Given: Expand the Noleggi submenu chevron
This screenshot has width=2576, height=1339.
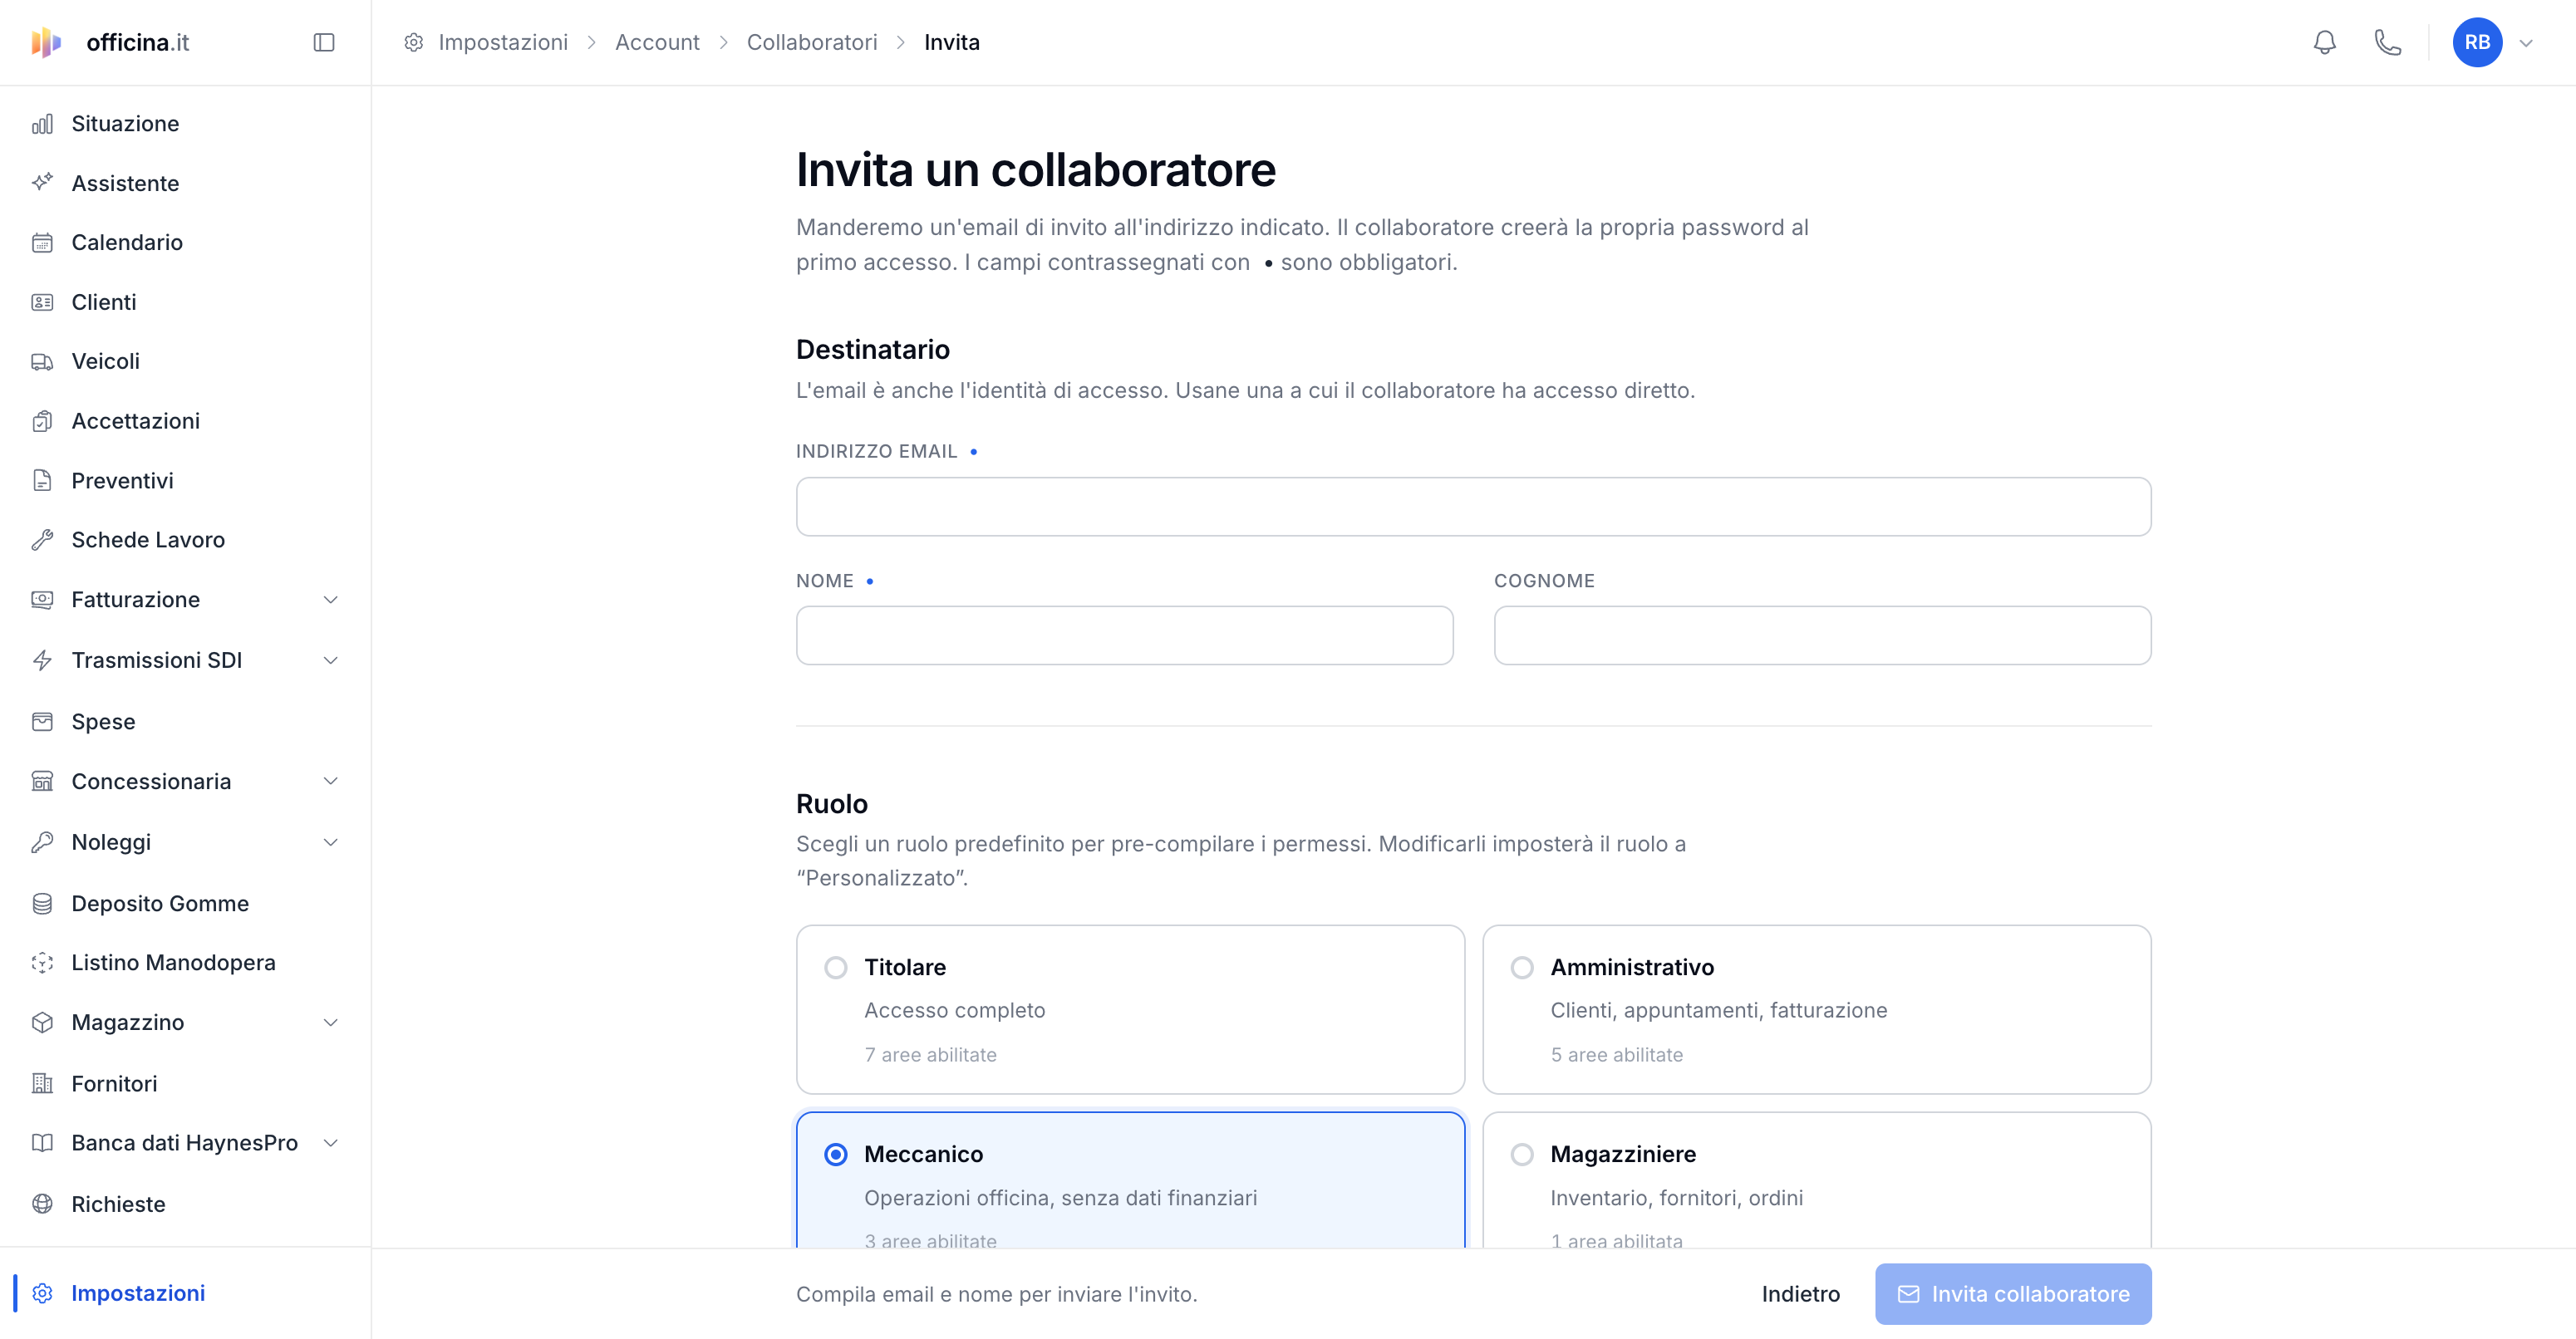Looking at the screenshot, I should 331,842.
